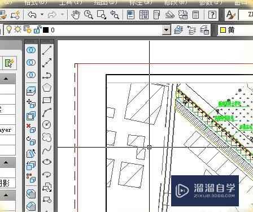The width and height of the screenshot is (253, 212).
Task: Click the Undo arrow icon
Action: (32, 15)
